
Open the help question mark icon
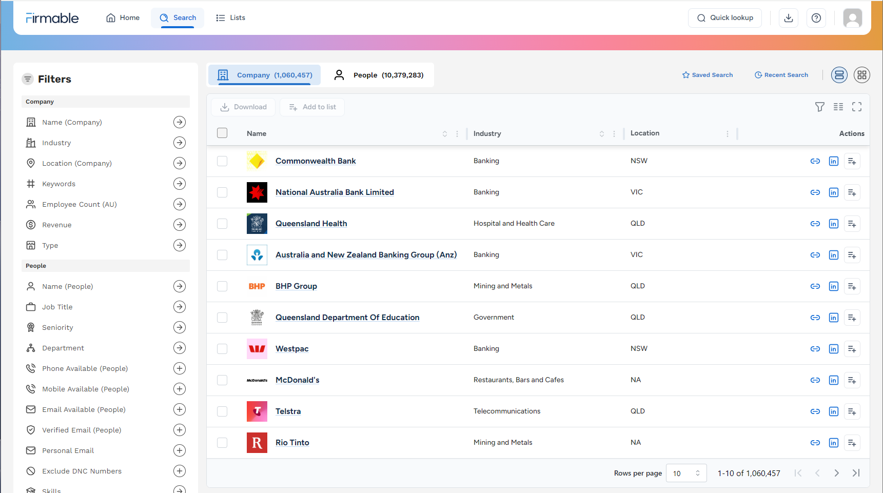click(816, 18)
